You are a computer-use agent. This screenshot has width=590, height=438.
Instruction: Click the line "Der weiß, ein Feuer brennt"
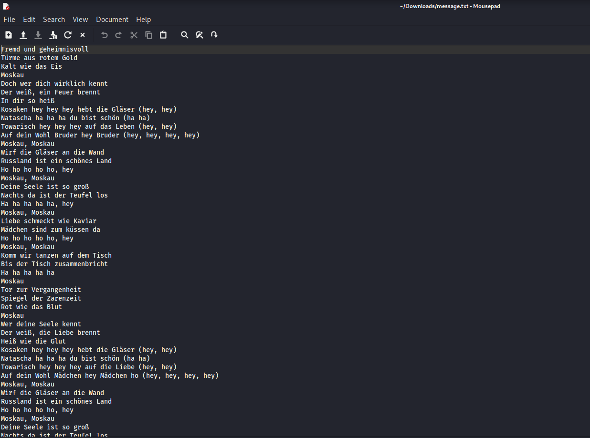click(51, 92)
